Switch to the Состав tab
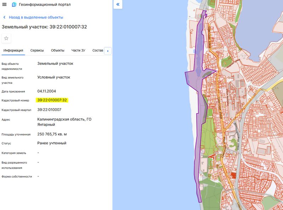 (98, 51)
